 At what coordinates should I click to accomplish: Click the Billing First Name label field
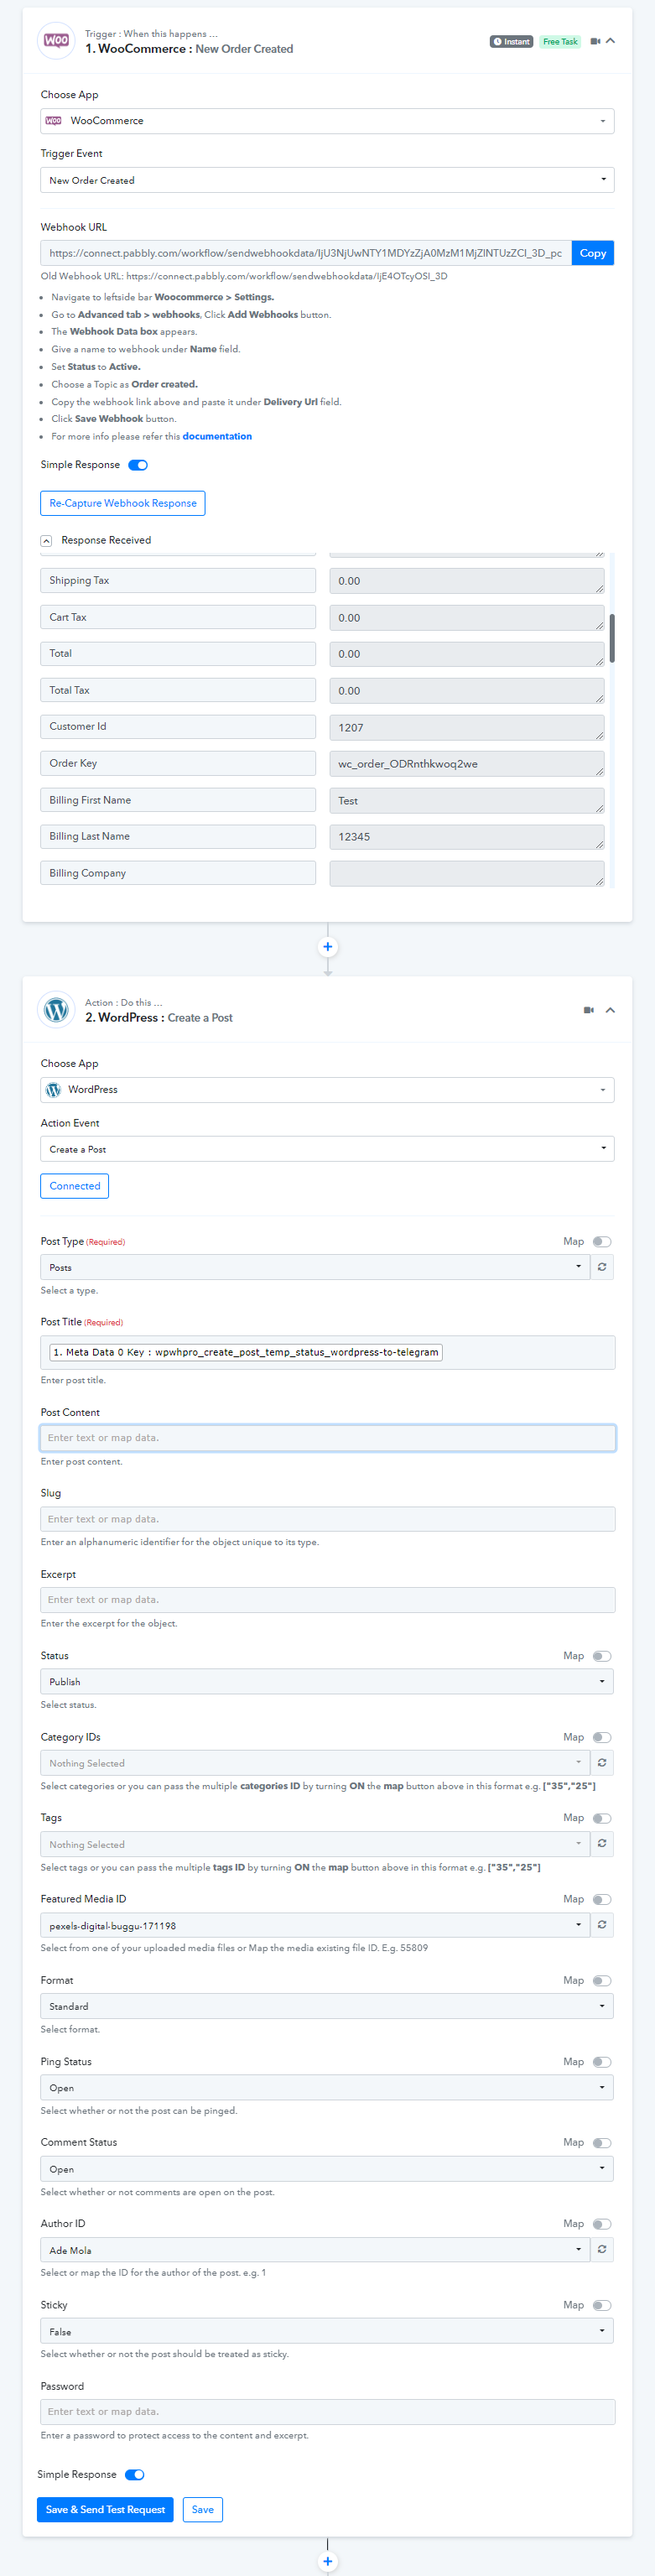(178, 800)
